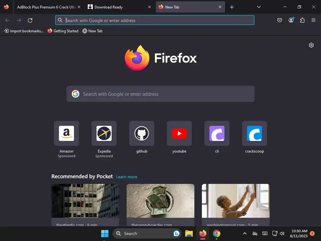
Task: Open the New Tab bookmark
Action: [92, 31]
